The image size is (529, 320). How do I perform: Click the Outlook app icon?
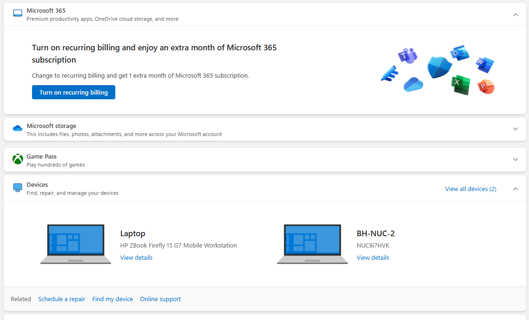(x=459, y=53)
